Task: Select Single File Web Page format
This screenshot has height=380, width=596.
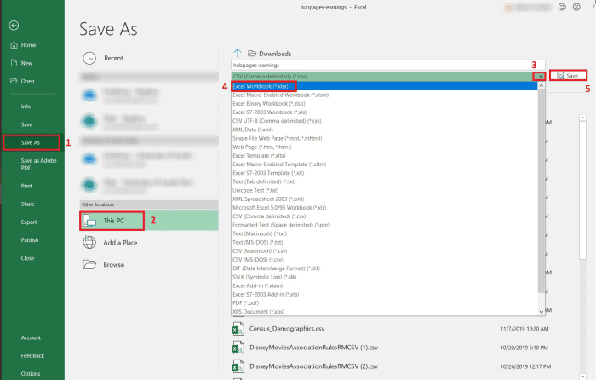Action: tap(384, 139)
